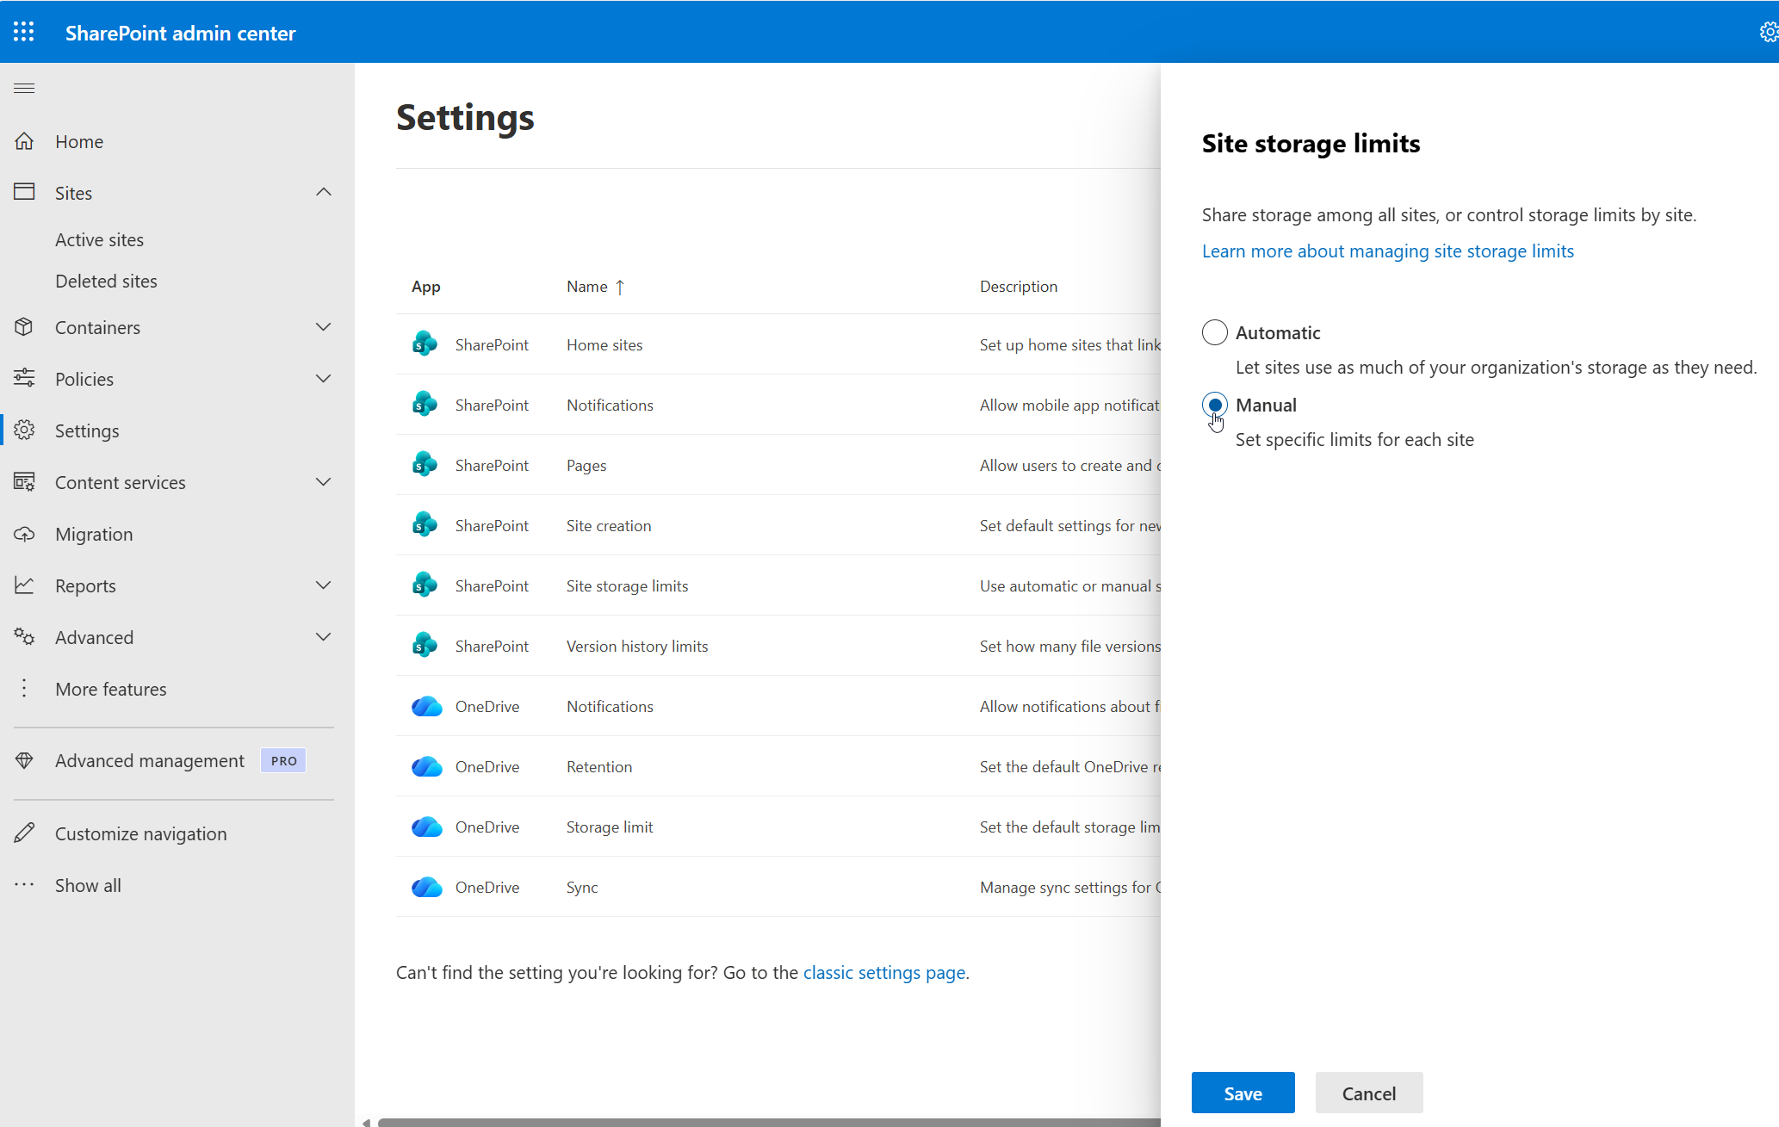Open Deleted sites in navigation
Screen dimensions: 1779x1127
(106, 281)
